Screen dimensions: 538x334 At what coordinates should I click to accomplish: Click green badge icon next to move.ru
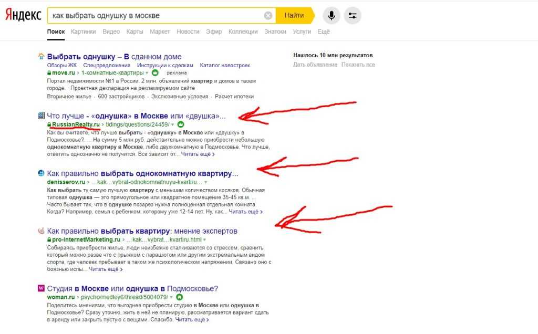pyautogui.click(x=155, y=72)
